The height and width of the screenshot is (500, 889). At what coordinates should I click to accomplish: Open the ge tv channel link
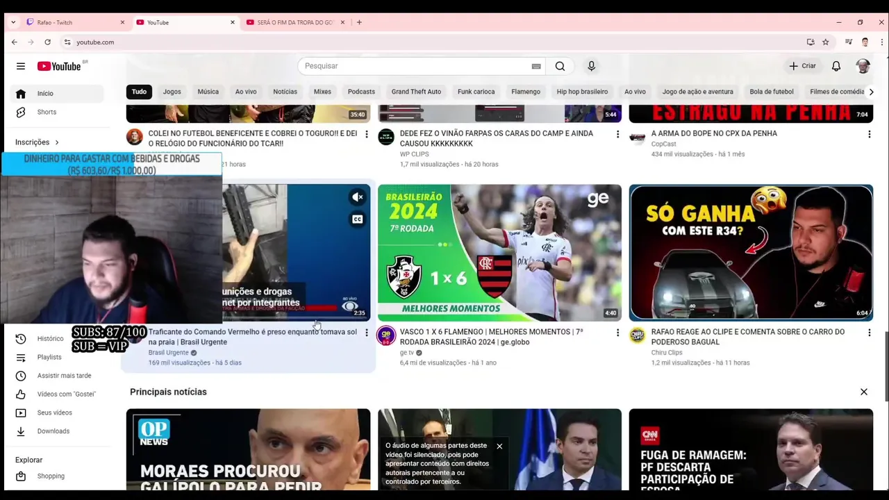(x=406, y=353)
